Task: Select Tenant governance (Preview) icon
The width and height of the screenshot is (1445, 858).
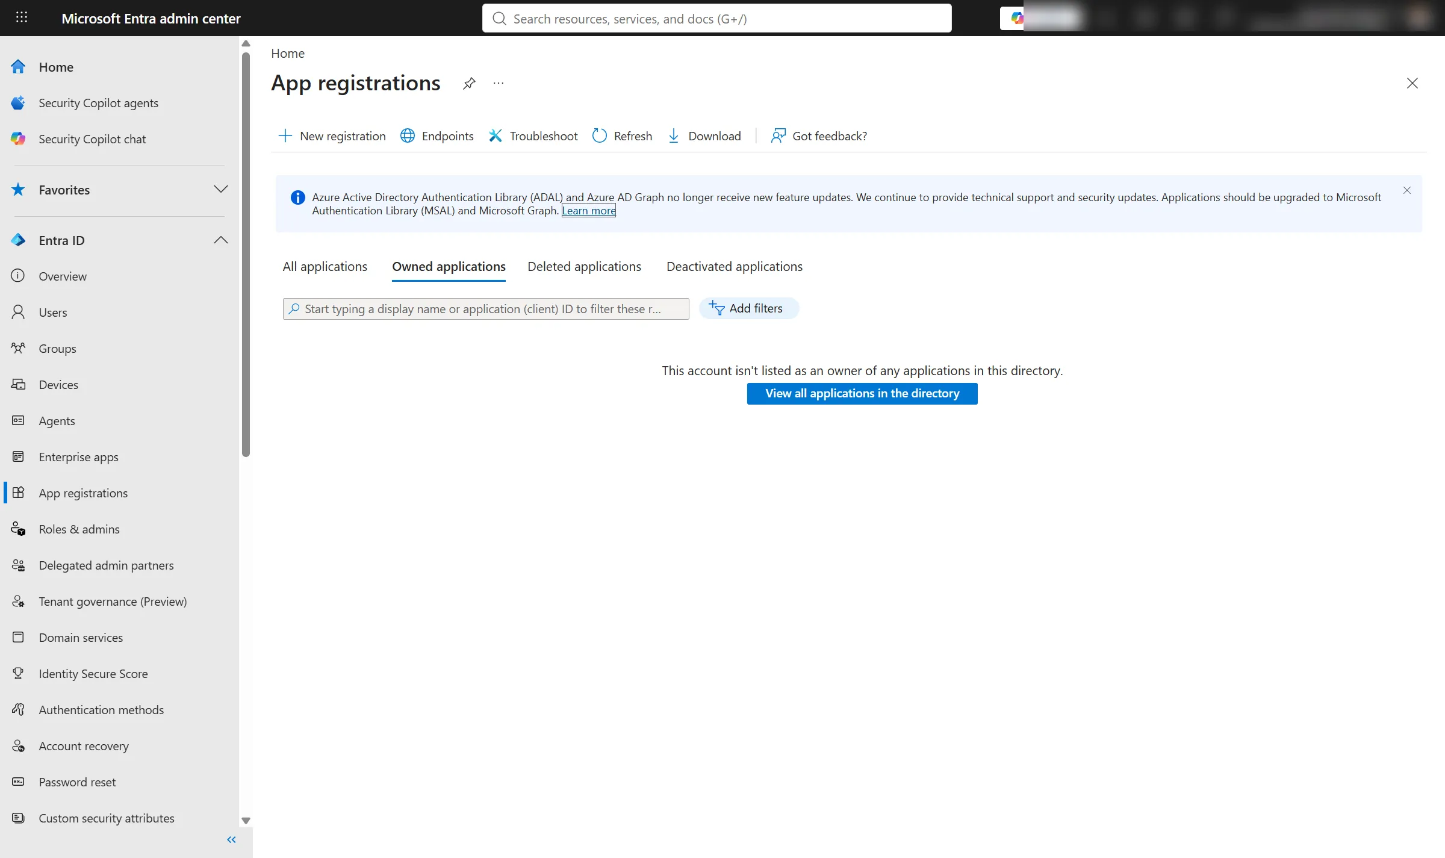Action: click(18, 601)
